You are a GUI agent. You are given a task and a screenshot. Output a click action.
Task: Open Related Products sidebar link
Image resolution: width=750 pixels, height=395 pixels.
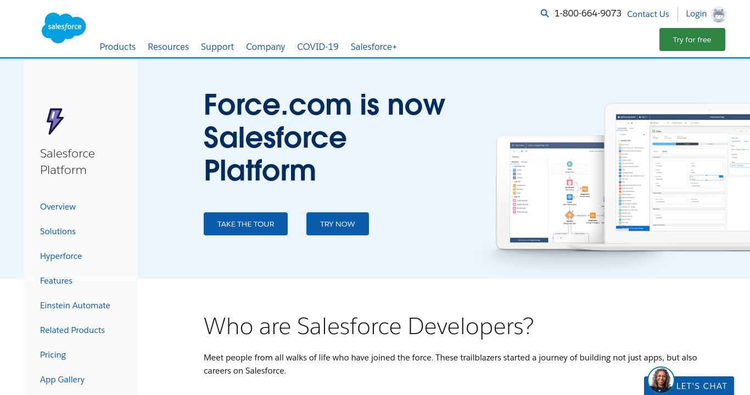pyautogui.click(x=72, y=330)
